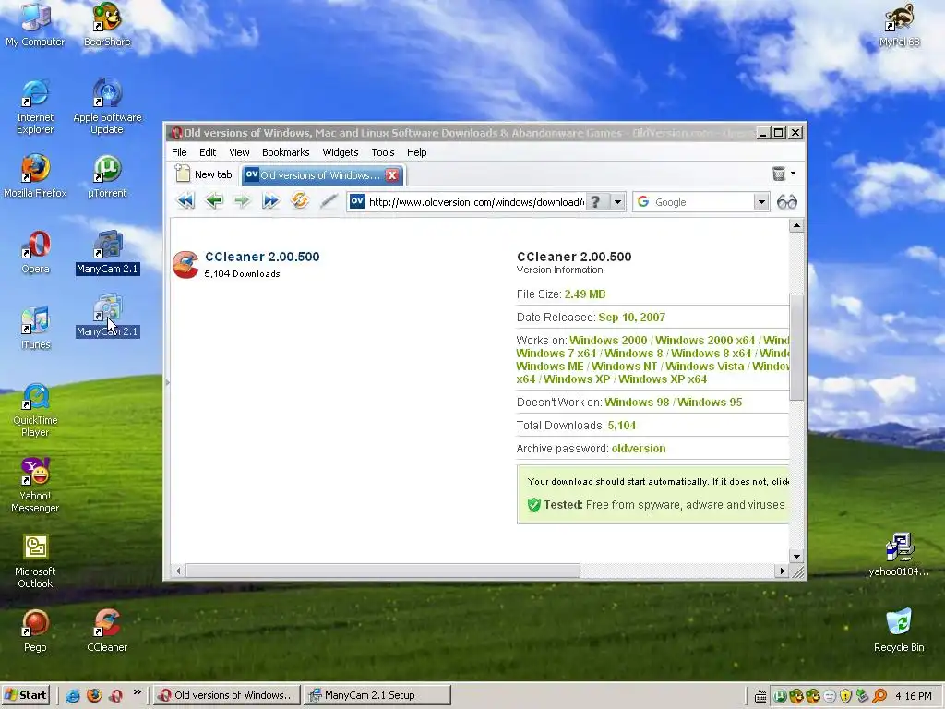
Task: Follow the Windows NT link
Action: [625, 366]
